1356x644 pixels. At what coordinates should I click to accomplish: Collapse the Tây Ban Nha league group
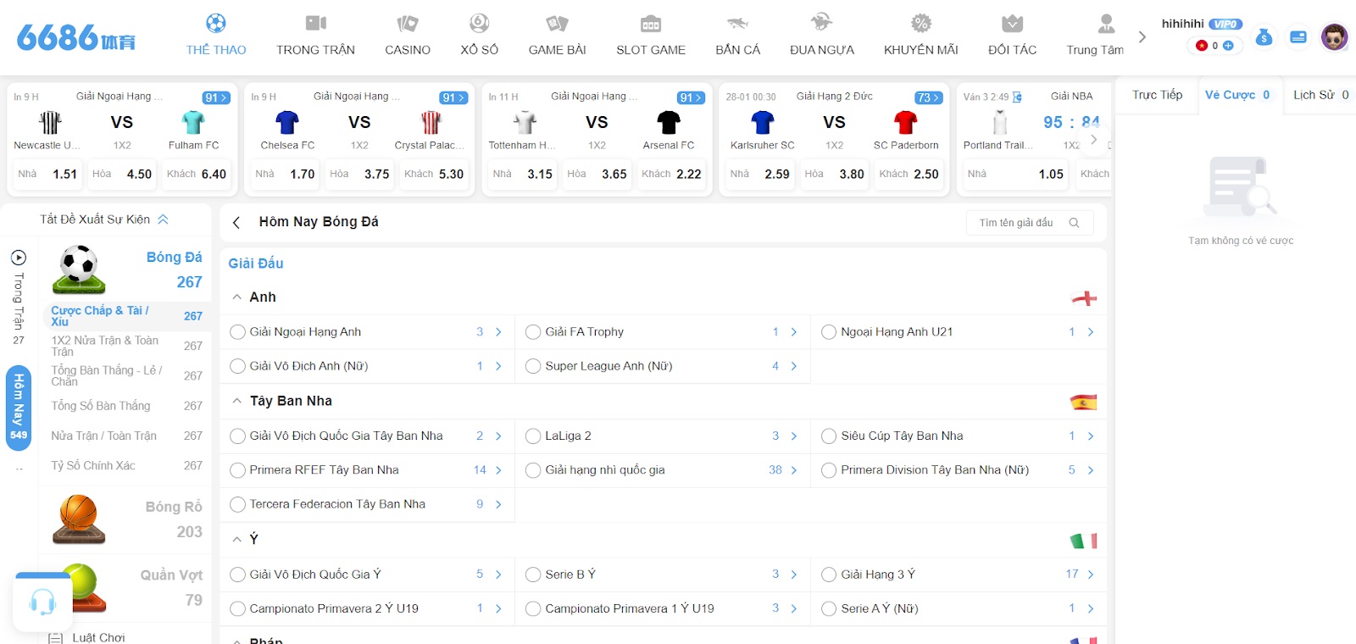point(237,401)
